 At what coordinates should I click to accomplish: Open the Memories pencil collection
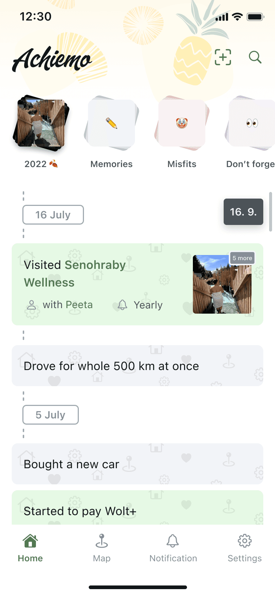pos(111,124)
